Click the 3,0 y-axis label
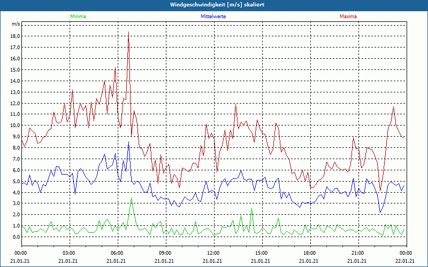The width and height of the screenshot is (428, 267). click(x=17, y=203)
